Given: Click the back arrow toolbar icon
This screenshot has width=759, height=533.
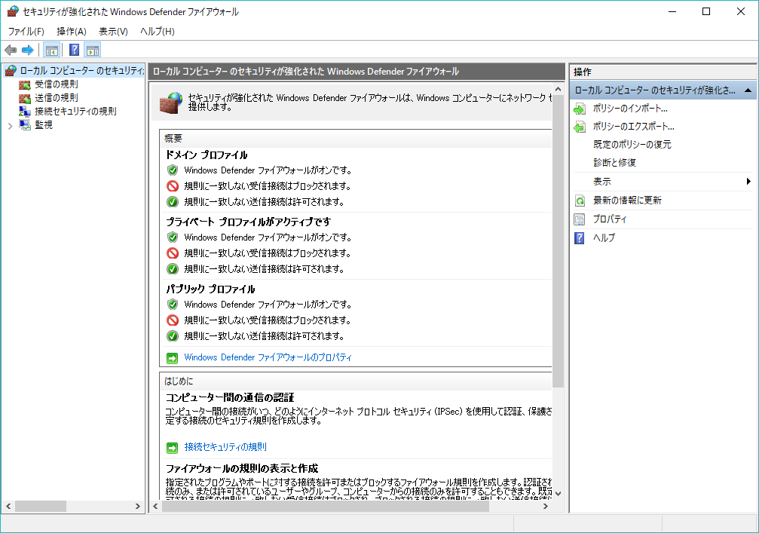Looking at the screenshot, I should coord(11,50).
